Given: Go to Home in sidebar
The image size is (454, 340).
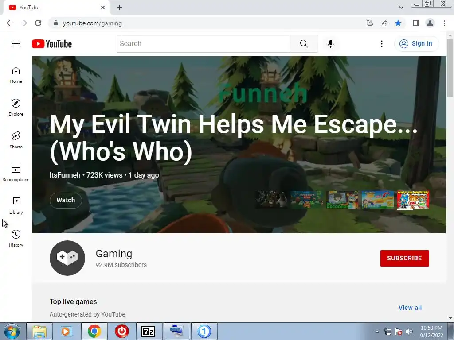Looking at the screenshot, I should point(16,75).
